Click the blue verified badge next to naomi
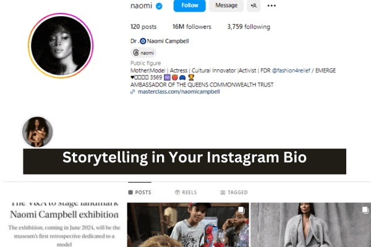371x247 pixels. (159, 6)
